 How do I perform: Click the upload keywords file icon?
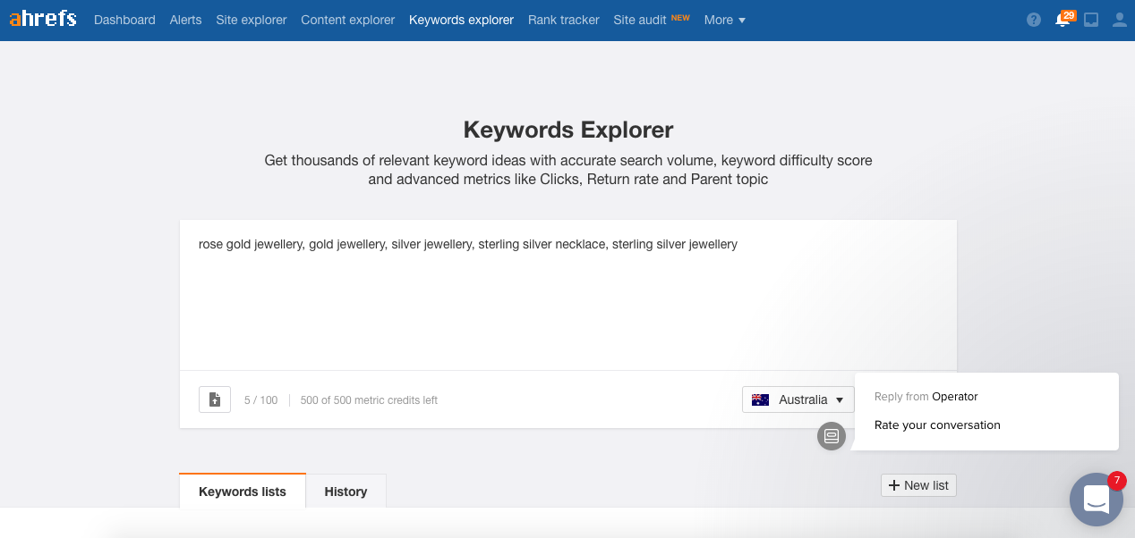point(215,399)
